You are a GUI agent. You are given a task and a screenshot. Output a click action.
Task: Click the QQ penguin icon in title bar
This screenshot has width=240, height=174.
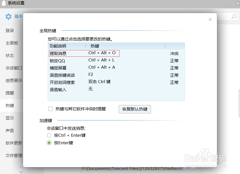[x=4, y=3]
